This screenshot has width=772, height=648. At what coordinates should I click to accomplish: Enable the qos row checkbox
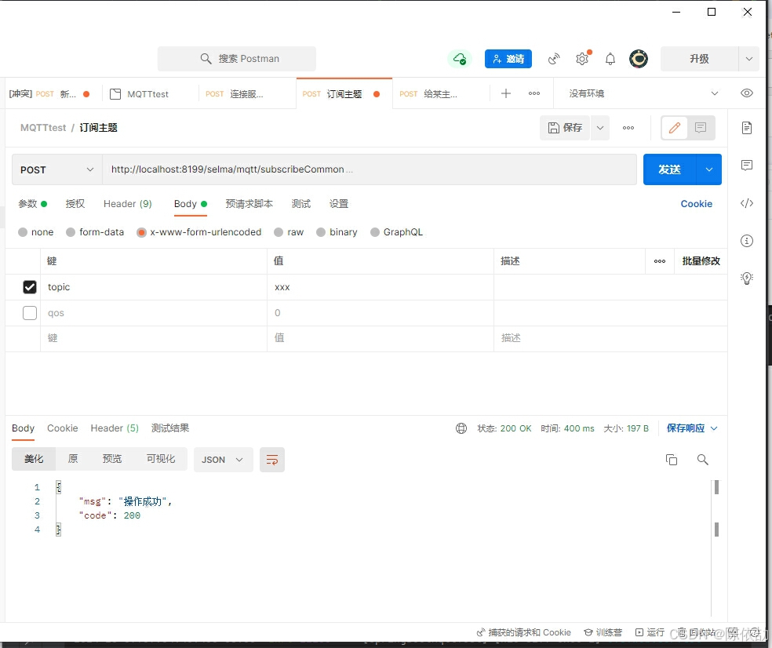[x=30, y=313]
